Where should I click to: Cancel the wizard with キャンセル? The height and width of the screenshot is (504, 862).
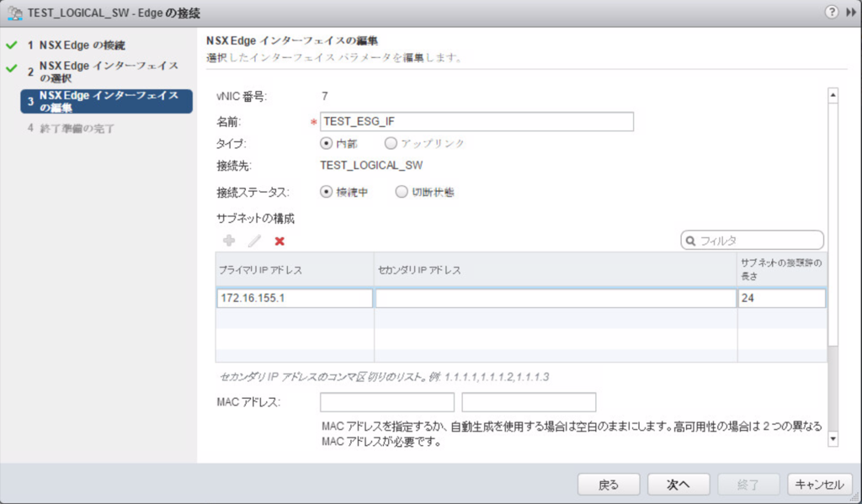point(820,485)
